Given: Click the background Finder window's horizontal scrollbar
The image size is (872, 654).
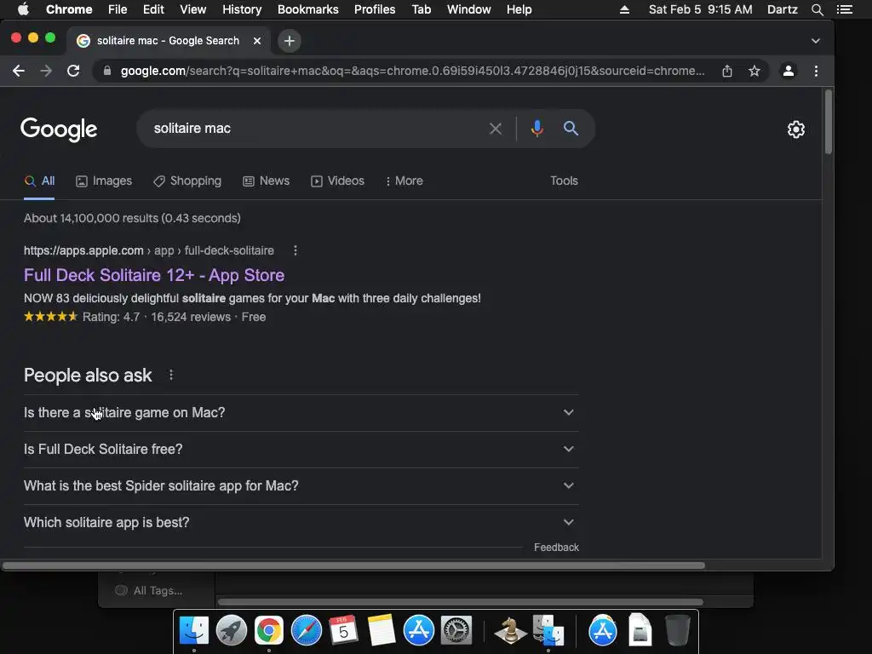Looking at the screenshot, I should [x=461, y=602].
